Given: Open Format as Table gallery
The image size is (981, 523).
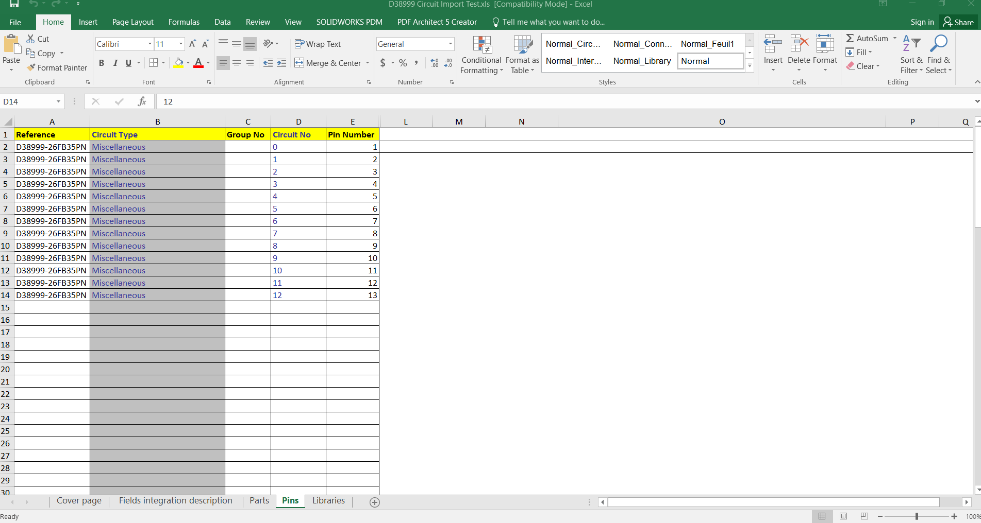Looking at the screenshot, I should (x=522, y=55).
